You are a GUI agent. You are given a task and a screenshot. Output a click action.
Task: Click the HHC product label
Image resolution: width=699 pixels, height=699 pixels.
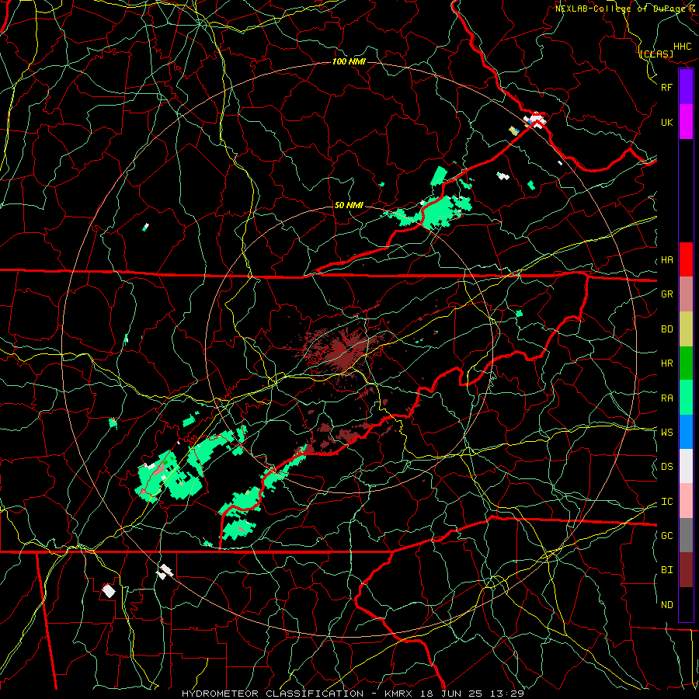683,47
